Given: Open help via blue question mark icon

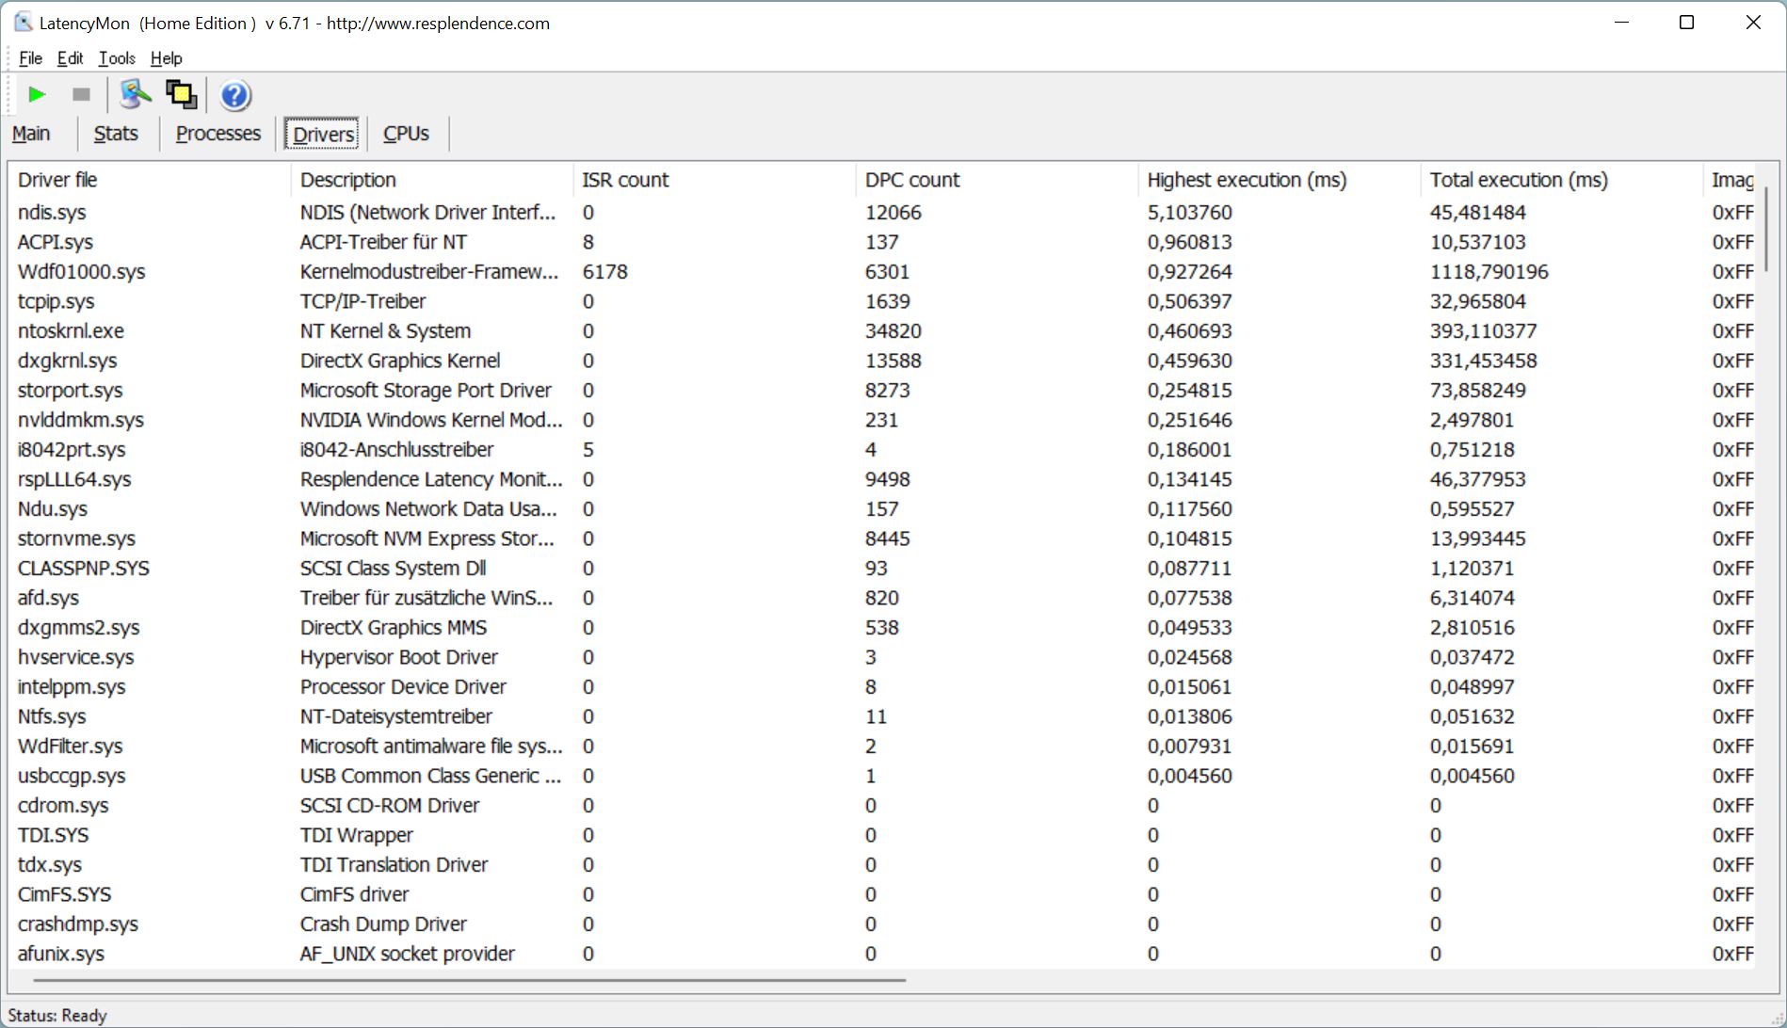Looking at the screenshot, I should click(x=235, y=95).
